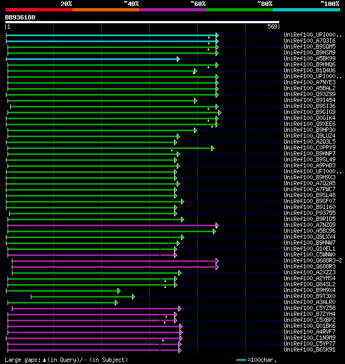Viewport: 345px width, 364px height.
Task: Select label UniRef100_Q84SL2
Action: click(x=309, y=285)
